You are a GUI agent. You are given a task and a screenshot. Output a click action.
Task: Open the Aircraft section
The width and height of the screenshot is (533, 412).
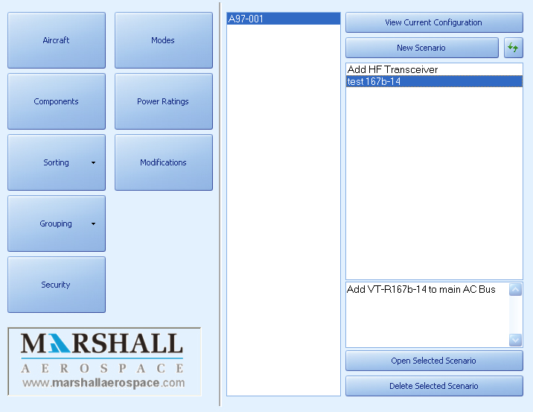(57, 40)
